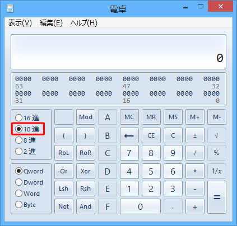
Task: Choose the Word size option
Action: pyautogui.click(x=27, y=194)
